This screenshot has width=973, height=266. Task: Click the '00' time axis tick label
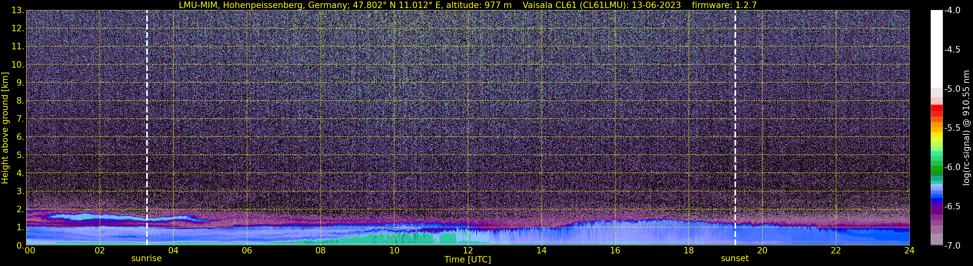(29, 250)
